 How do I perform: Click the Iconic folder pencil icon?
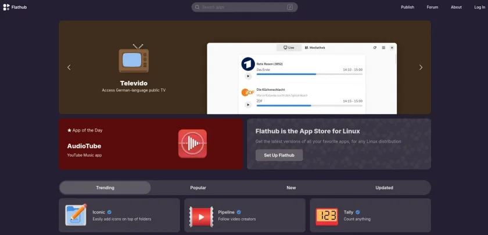(x=76, y=215)
